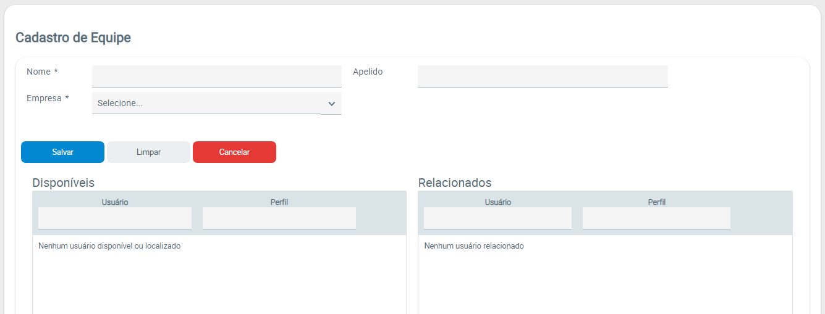Hit the red Cancelar button
The width and height of the screenshot is (825, 314).
234,152
